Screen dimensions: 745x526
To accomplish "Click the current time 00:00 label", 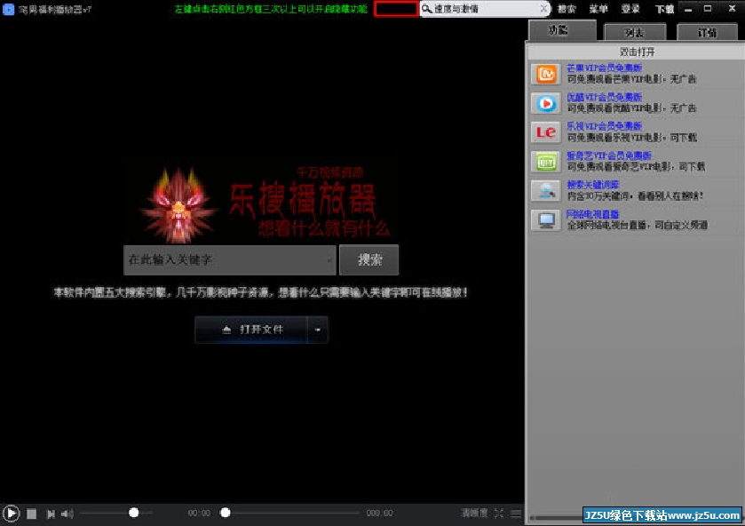I will (199, 514).
